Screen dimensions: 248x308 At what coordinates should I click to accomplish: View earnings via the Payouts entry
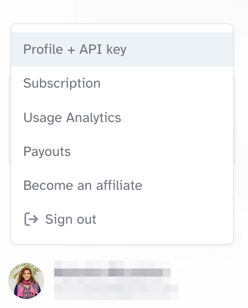point(122,152)
